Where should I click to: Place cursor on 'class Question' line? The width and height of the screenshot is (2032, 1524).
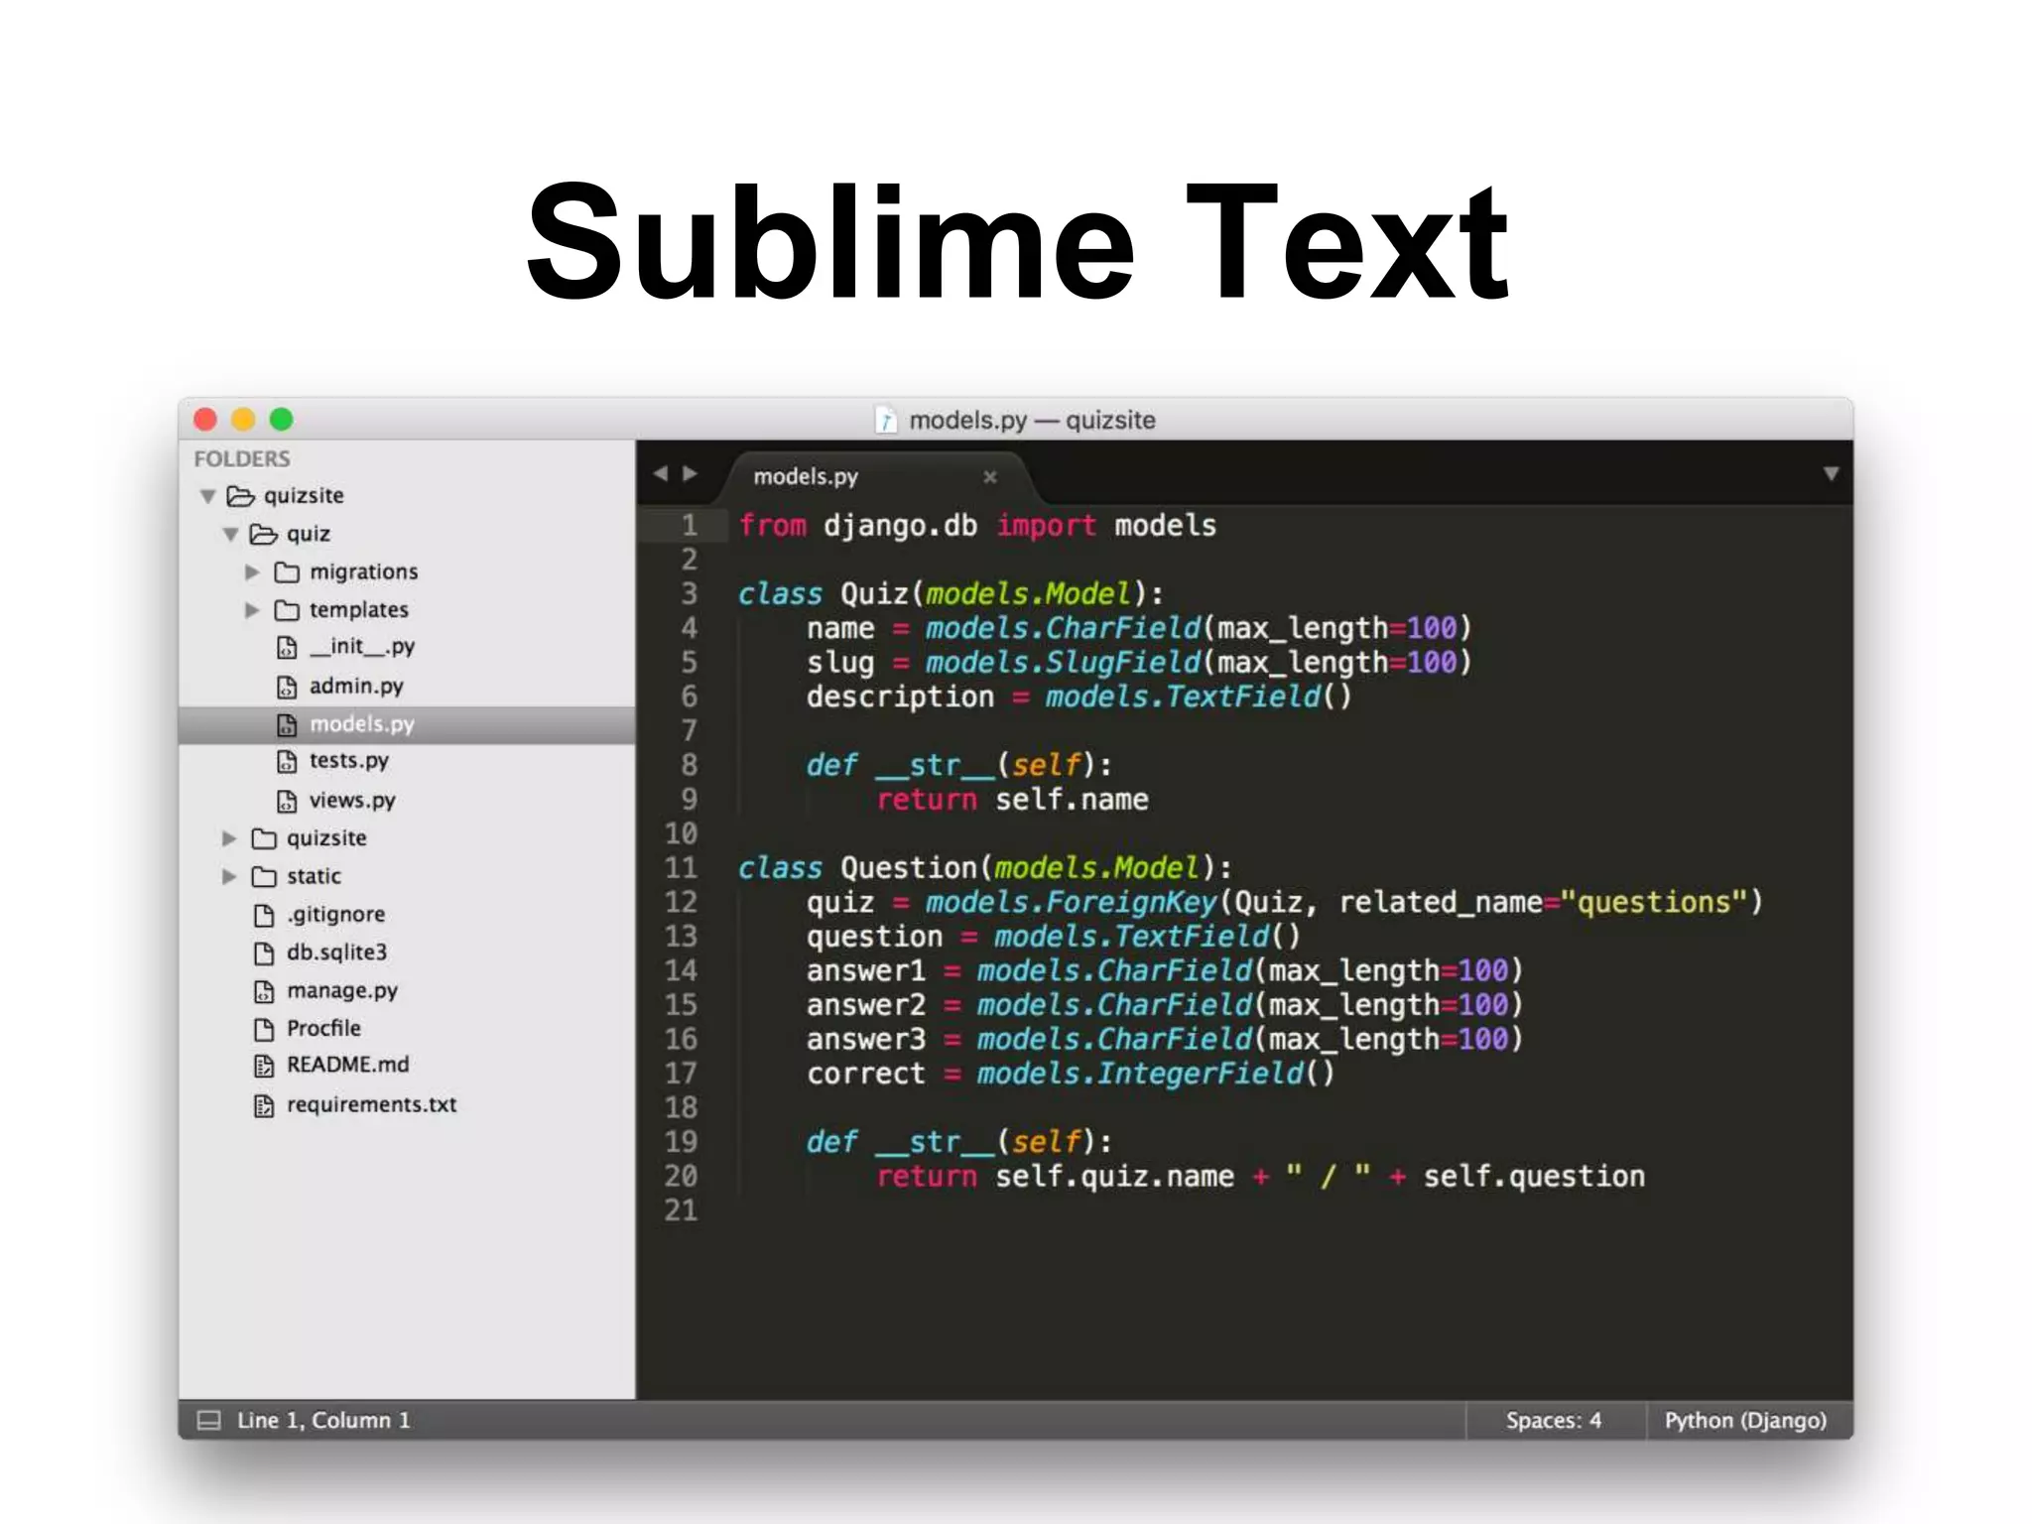985,868
